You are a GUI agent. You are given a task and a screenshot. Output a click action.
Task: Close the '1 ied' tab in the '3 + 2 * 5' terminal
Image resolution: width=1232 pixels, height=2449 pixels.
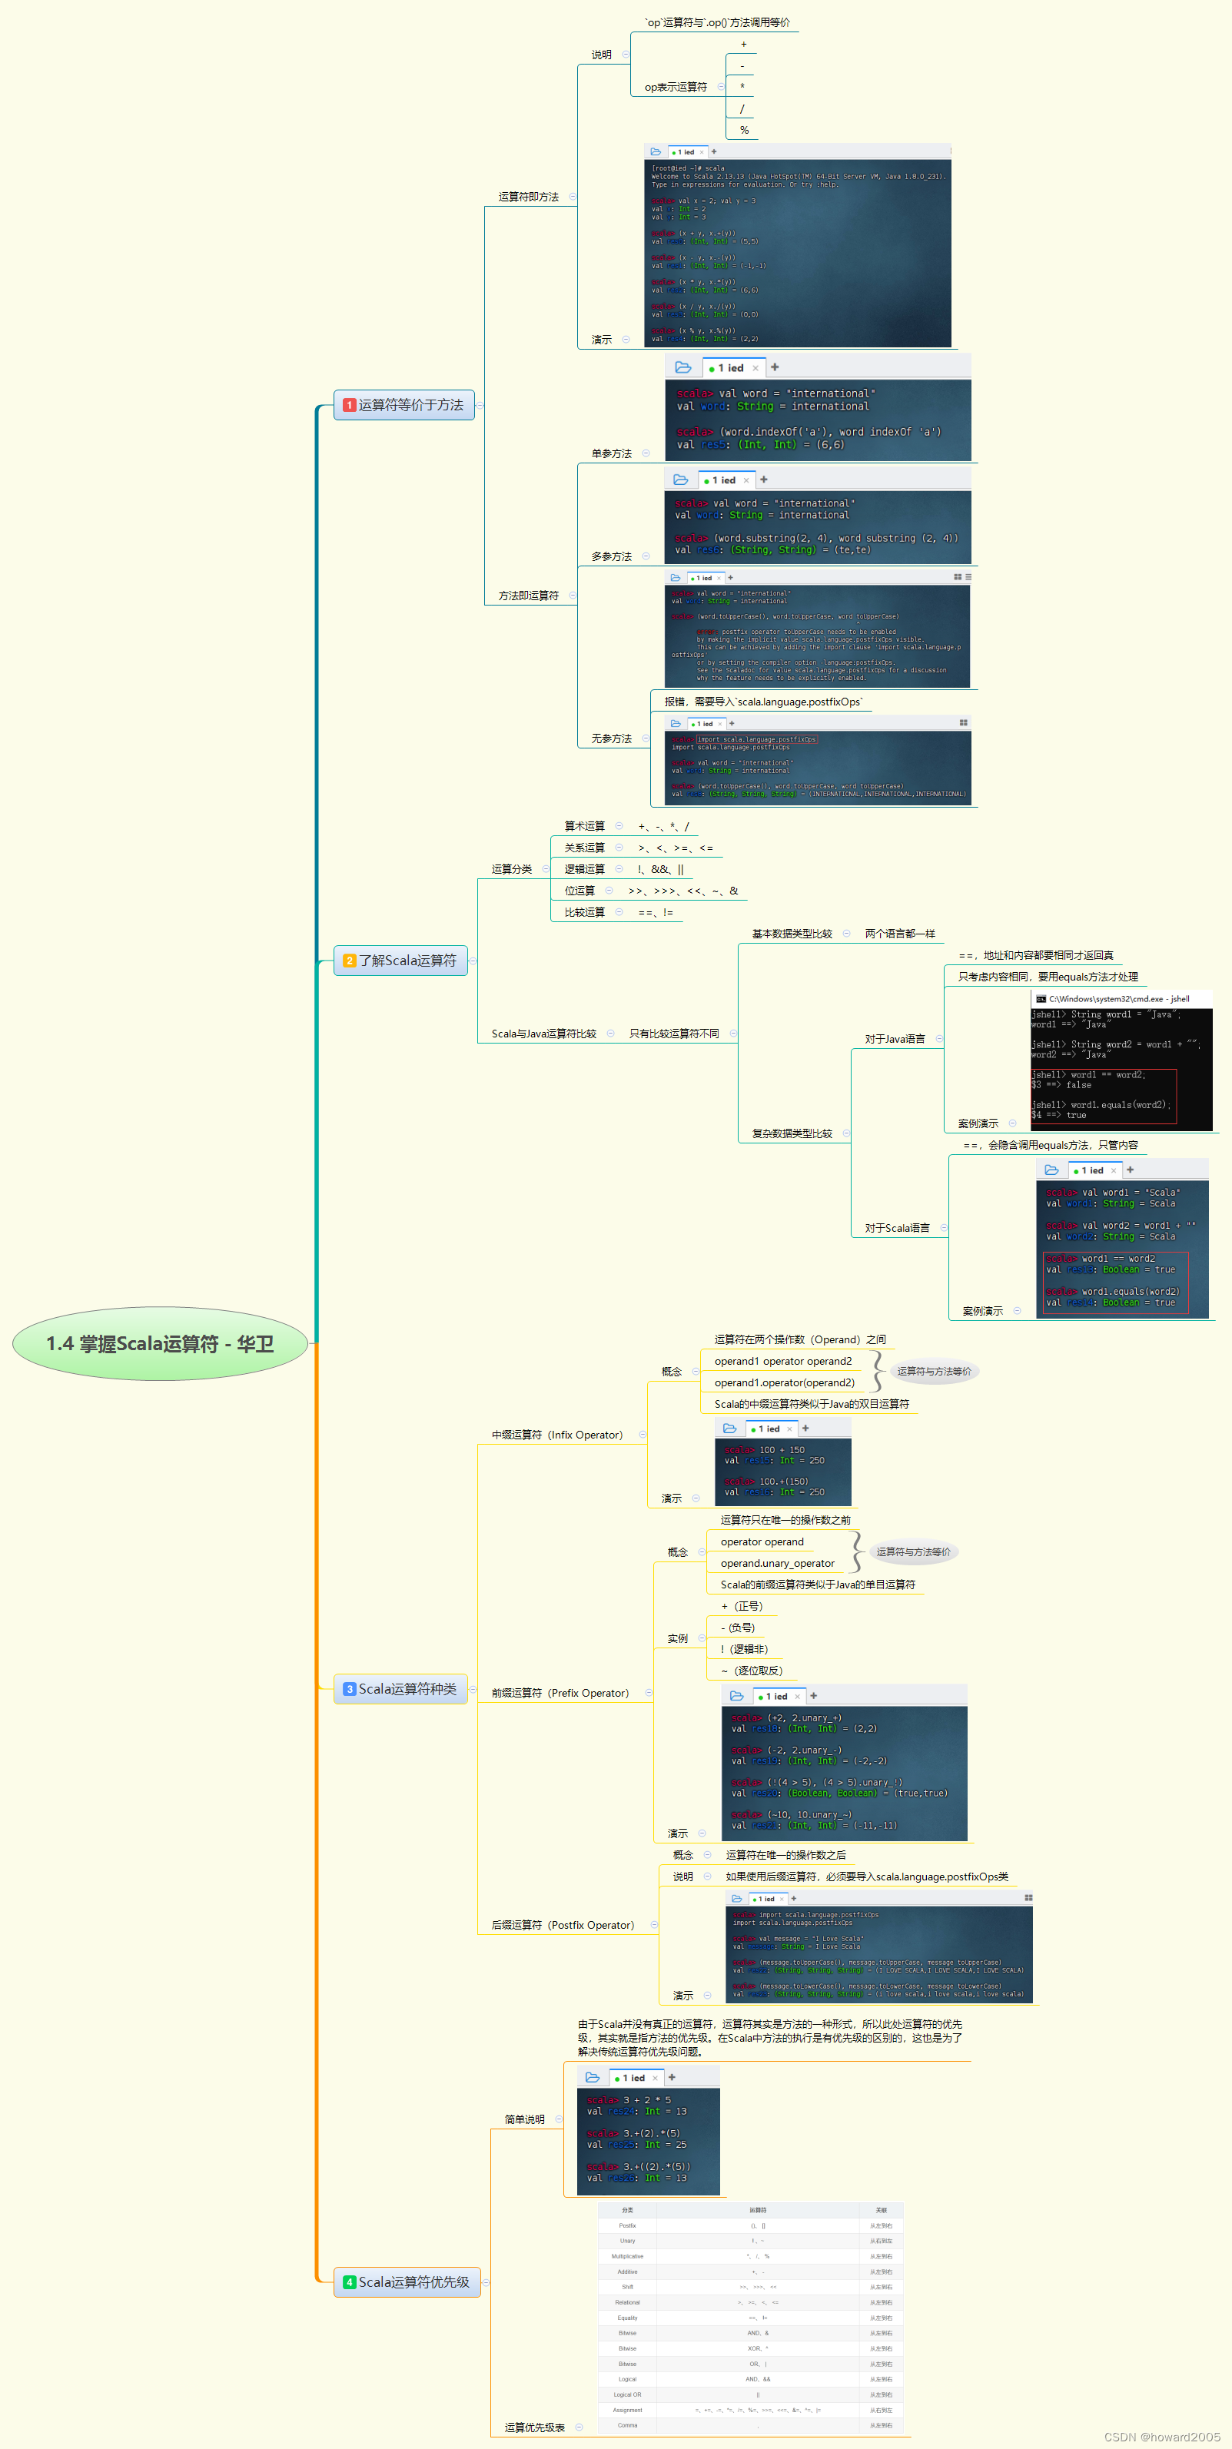[x=655, y=2078]
